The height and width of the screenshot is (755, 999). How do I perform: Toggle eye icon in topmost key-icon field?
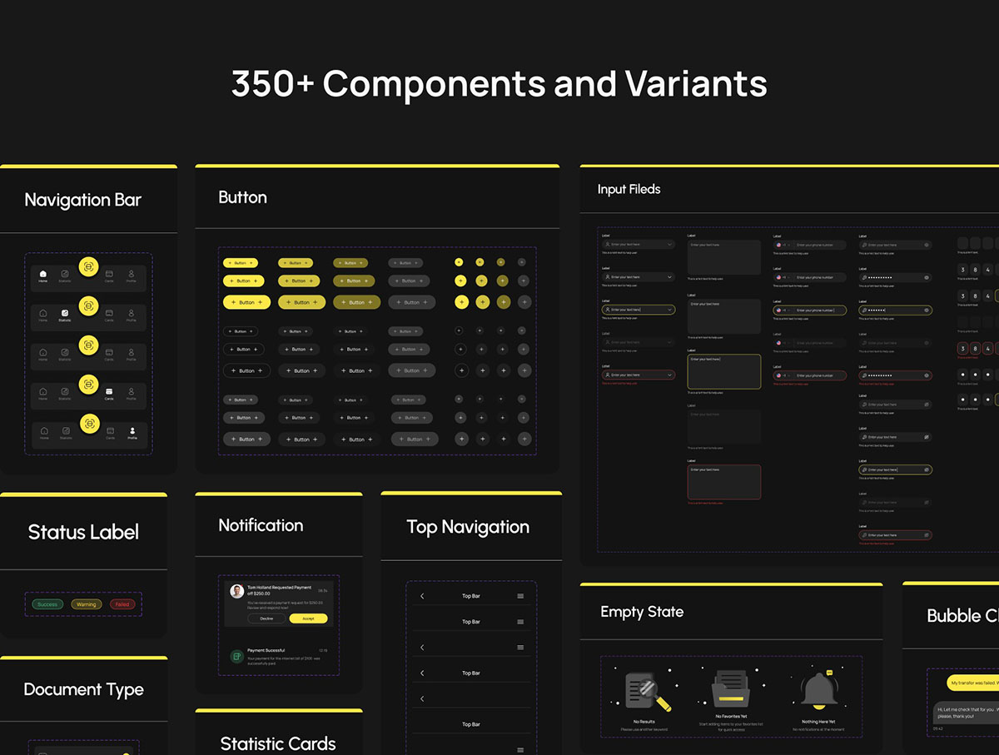tap(927, 245)
